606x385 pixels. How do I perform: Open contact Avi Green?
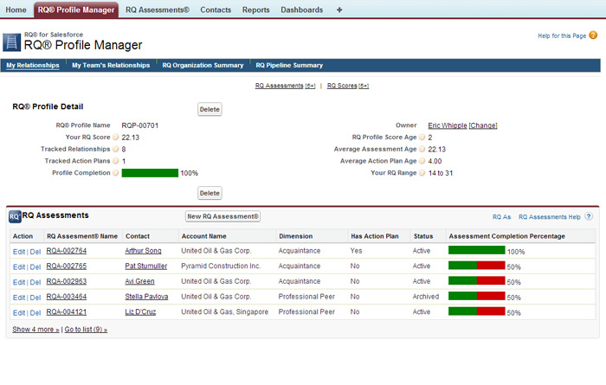click(139, 281)
